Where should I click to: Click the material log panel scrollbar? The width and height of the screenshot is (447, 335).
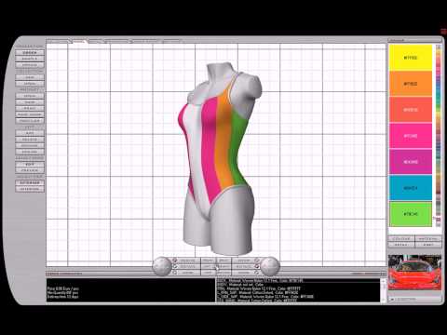383,290
